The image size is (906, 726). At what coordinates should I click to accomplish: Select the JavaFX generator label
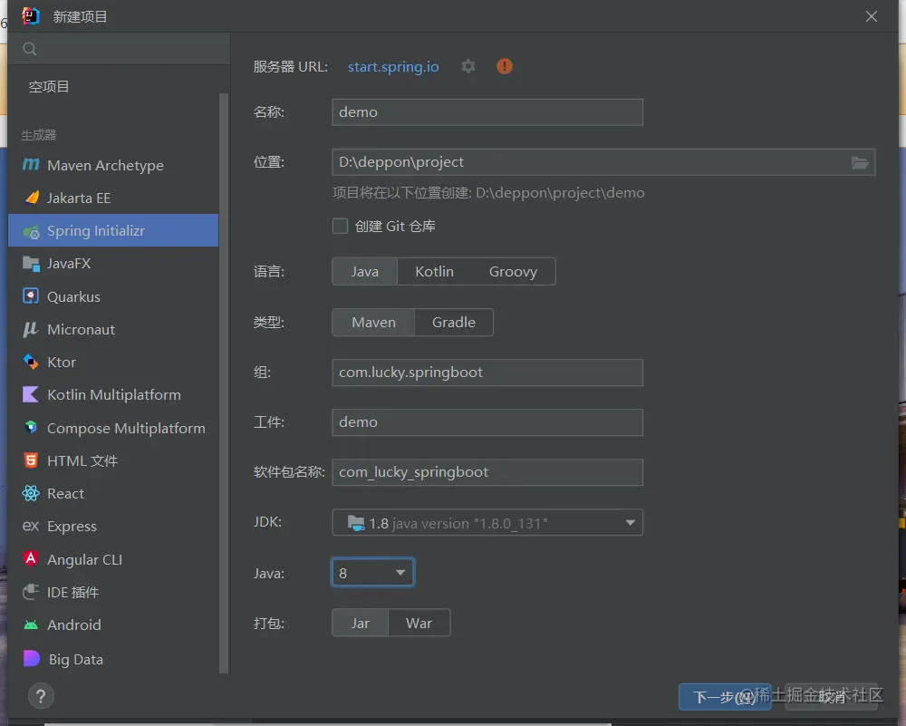click(x=69, y=264)
